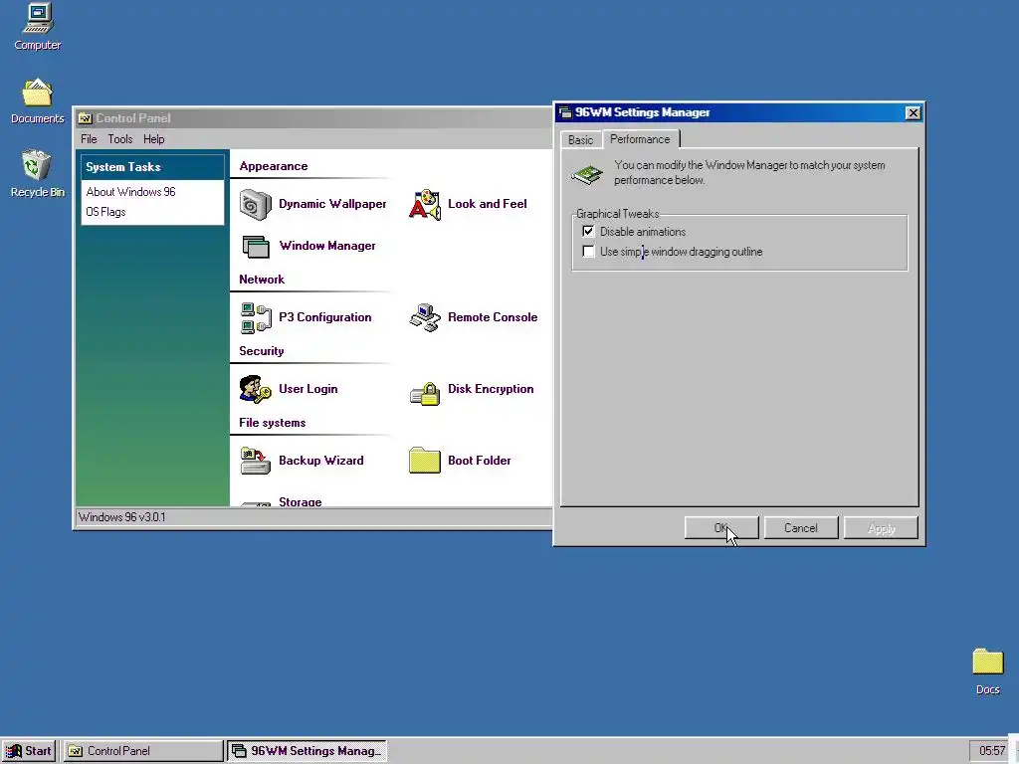This screenshot has width=1019, height=764.
Task: Open the P3 Configuration icon
Action: [x=256, y=317]
